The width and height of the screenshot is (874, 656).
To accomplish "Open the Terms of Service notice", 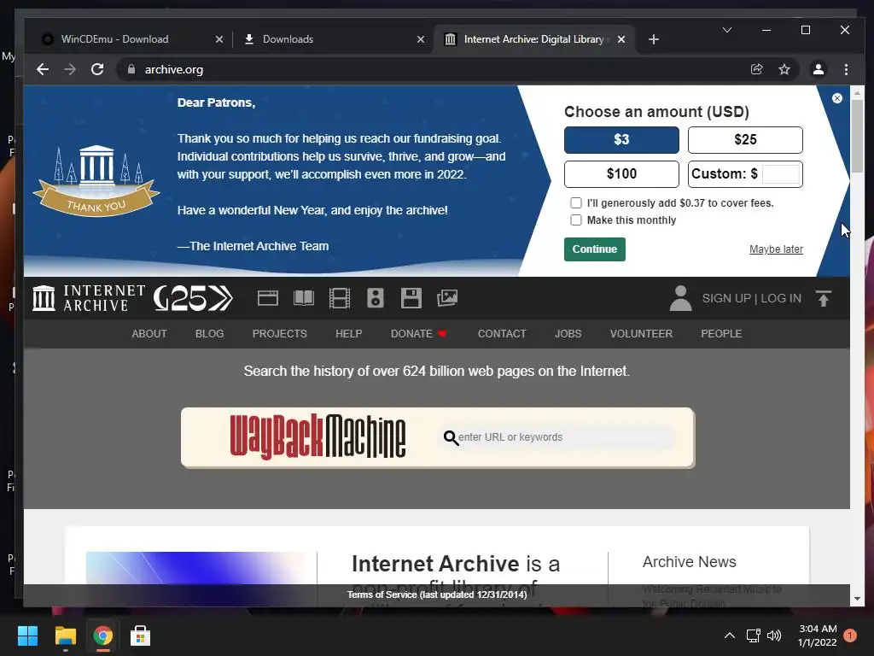I will (437, 594).
